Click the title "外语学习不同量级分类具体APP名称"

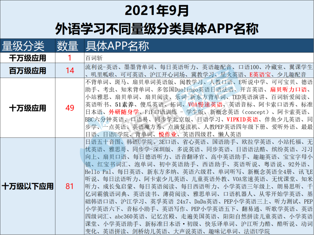point(157,29)
